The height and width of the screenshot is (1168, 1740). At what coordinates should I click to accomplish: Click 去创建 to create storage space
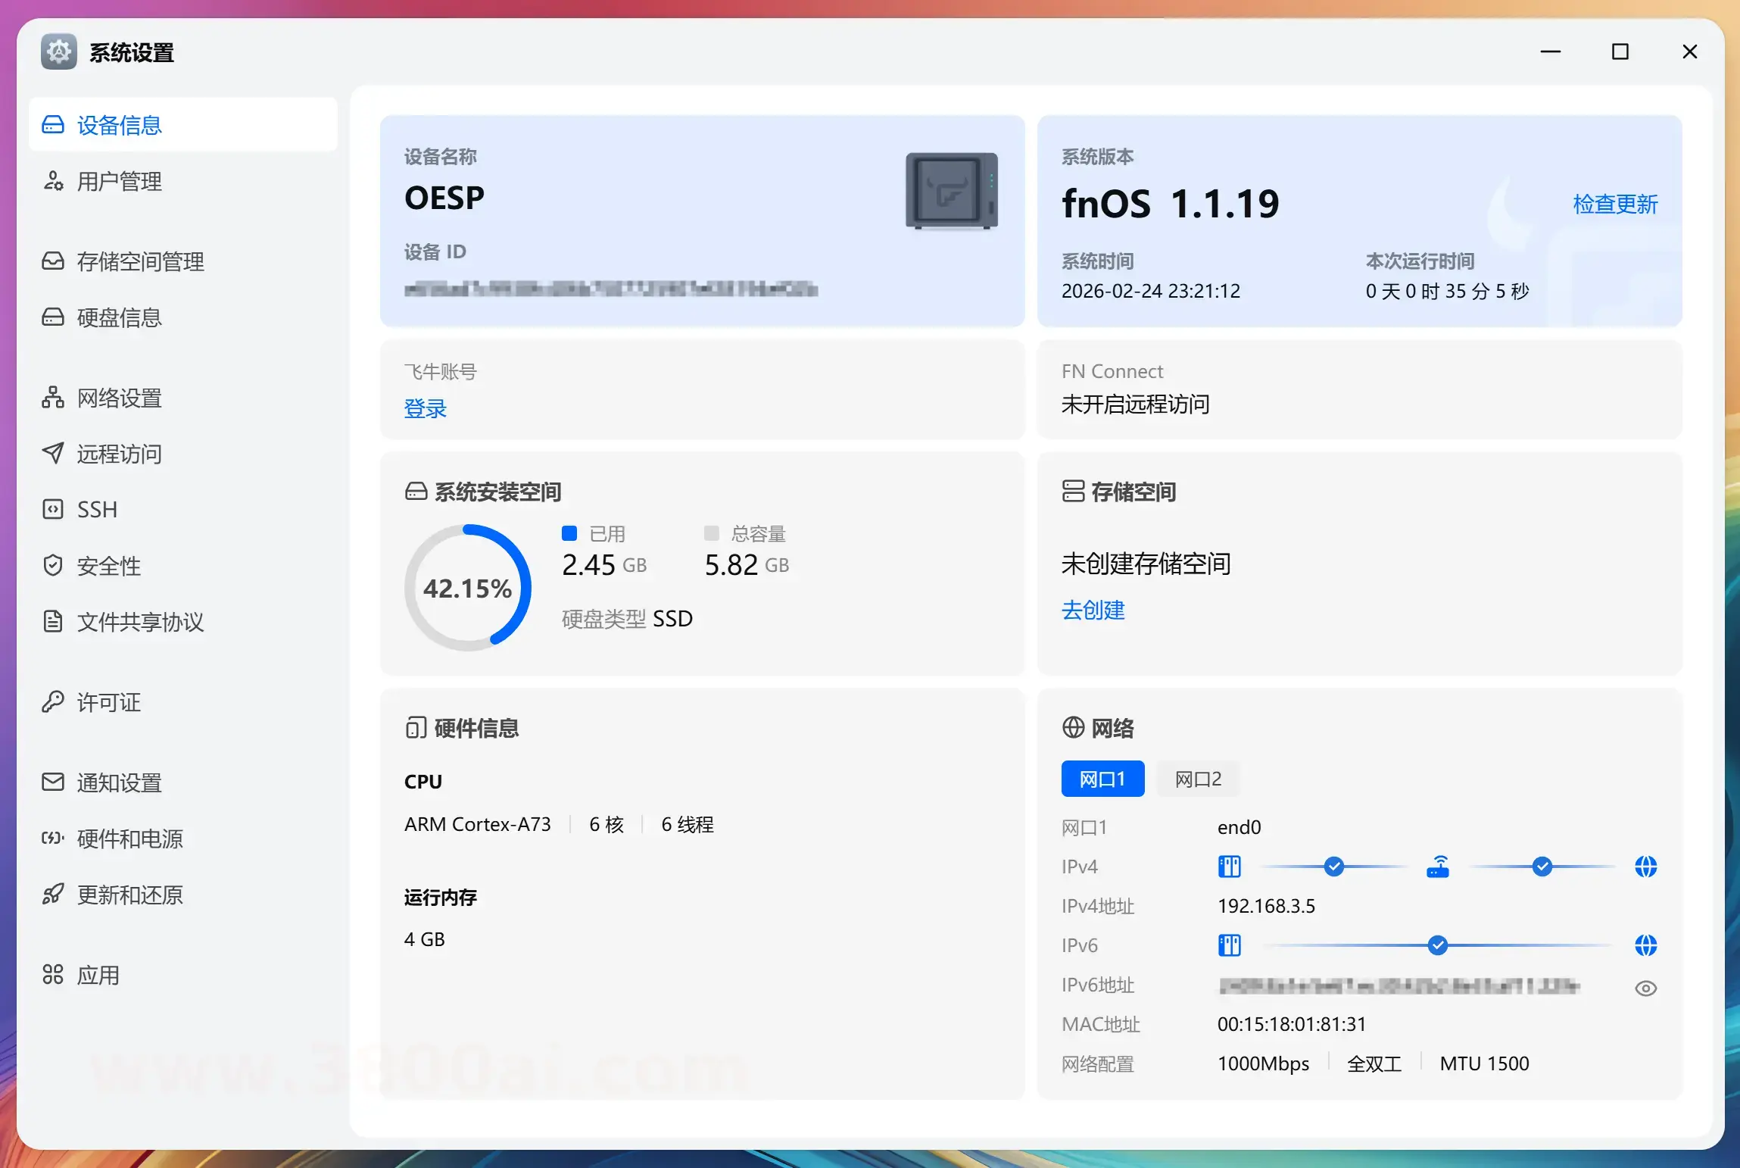point(1093,611)
